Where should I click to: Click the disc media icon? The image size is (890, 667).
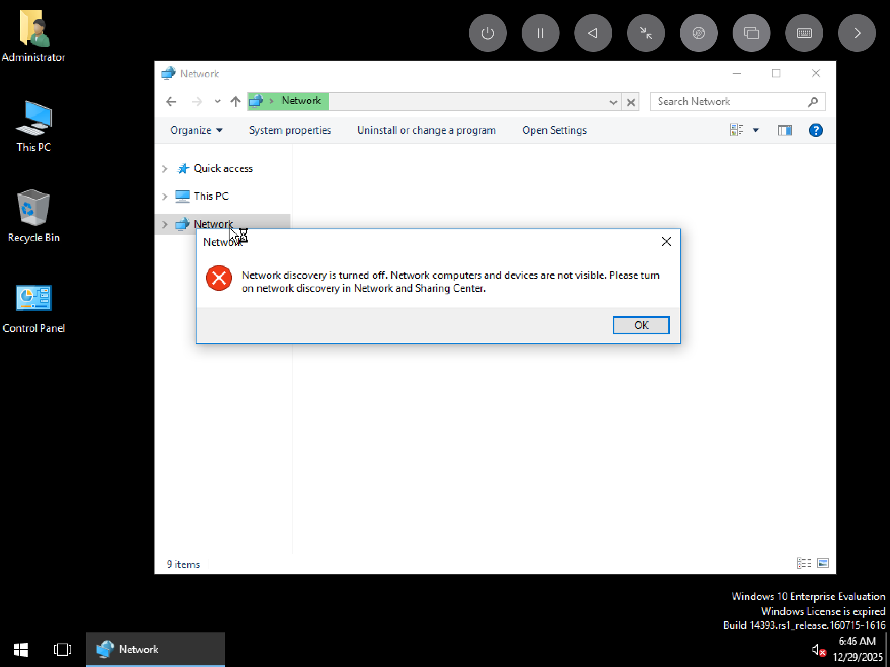[698, 33]
